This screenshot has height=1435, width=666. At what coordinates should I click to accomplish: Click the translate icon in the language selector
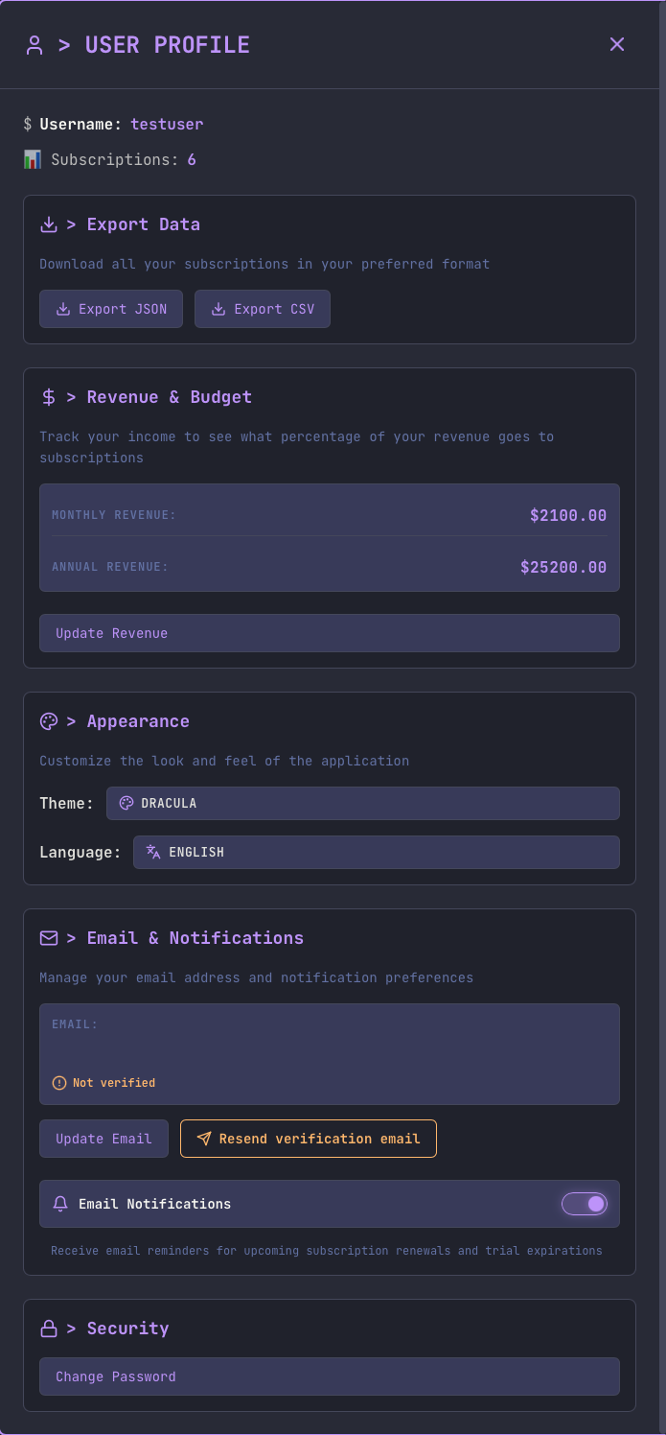click(152, 852)
